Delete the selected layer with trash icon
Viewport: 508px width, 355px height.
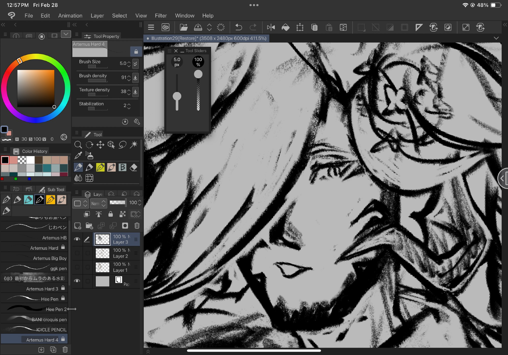tap(137, 226)
